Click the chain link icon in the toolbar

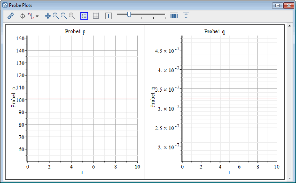10,16
